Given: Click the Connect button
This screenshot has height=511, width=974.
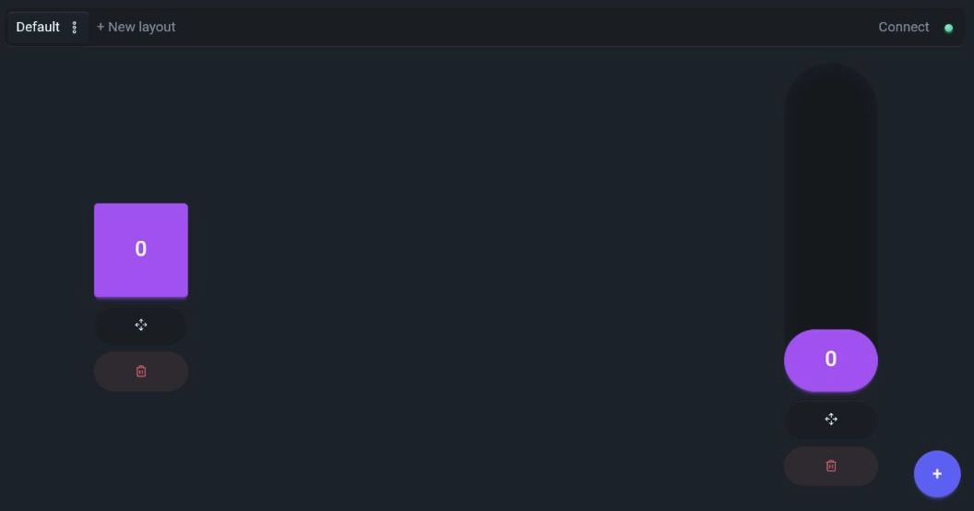Looking at the screenshot, I should tap(903, 28).
